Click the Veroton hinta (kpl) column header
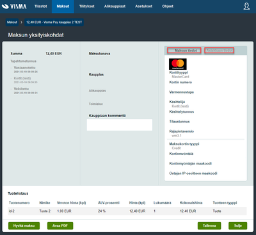Image resolution: width=256 pixels, height=235 pixels. coord(71,203)
